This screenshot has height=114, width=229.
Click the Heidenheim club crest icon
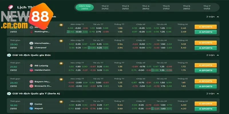[x=31, y=70]
